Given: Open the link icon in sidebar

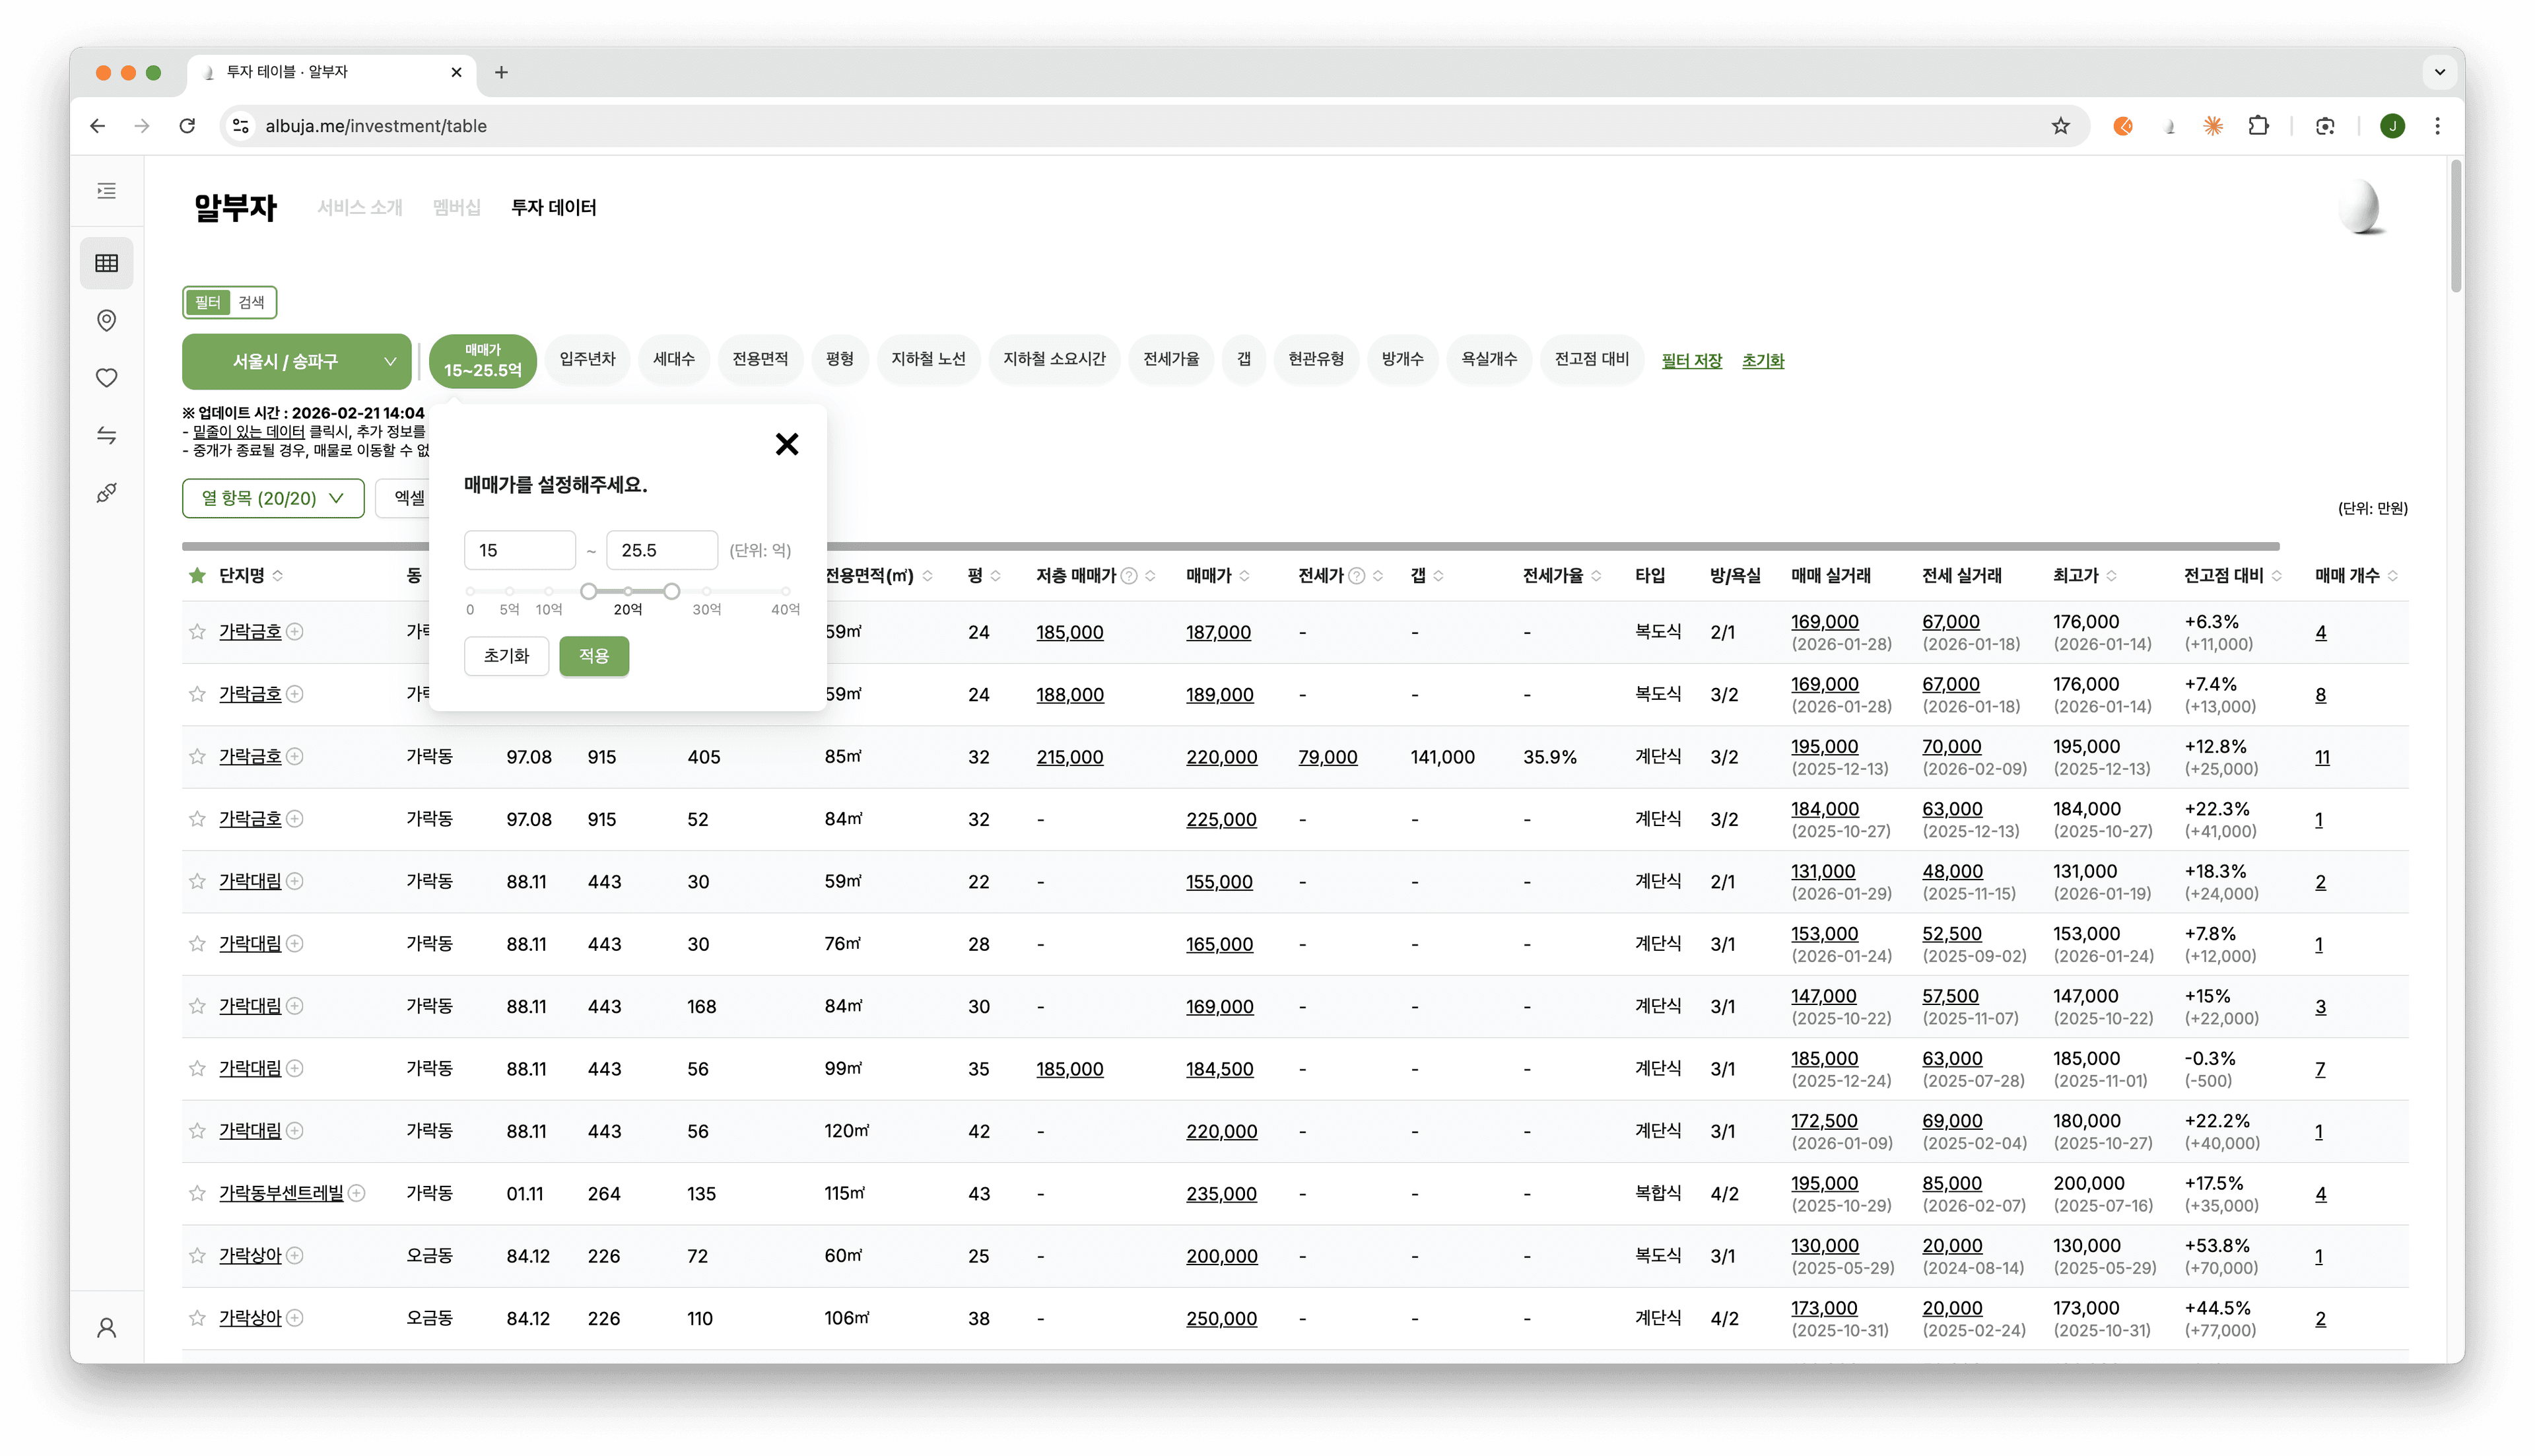Looking at the screenshot, I should pos(107,493).
